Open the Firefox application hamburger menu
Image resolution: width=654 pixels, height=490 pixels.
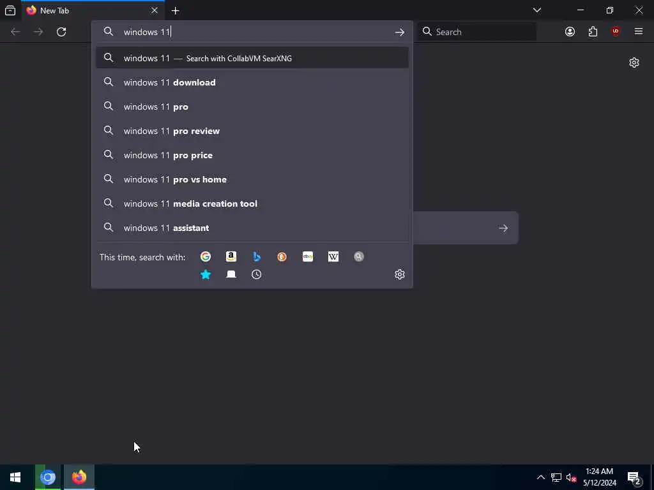click(639, 32)
